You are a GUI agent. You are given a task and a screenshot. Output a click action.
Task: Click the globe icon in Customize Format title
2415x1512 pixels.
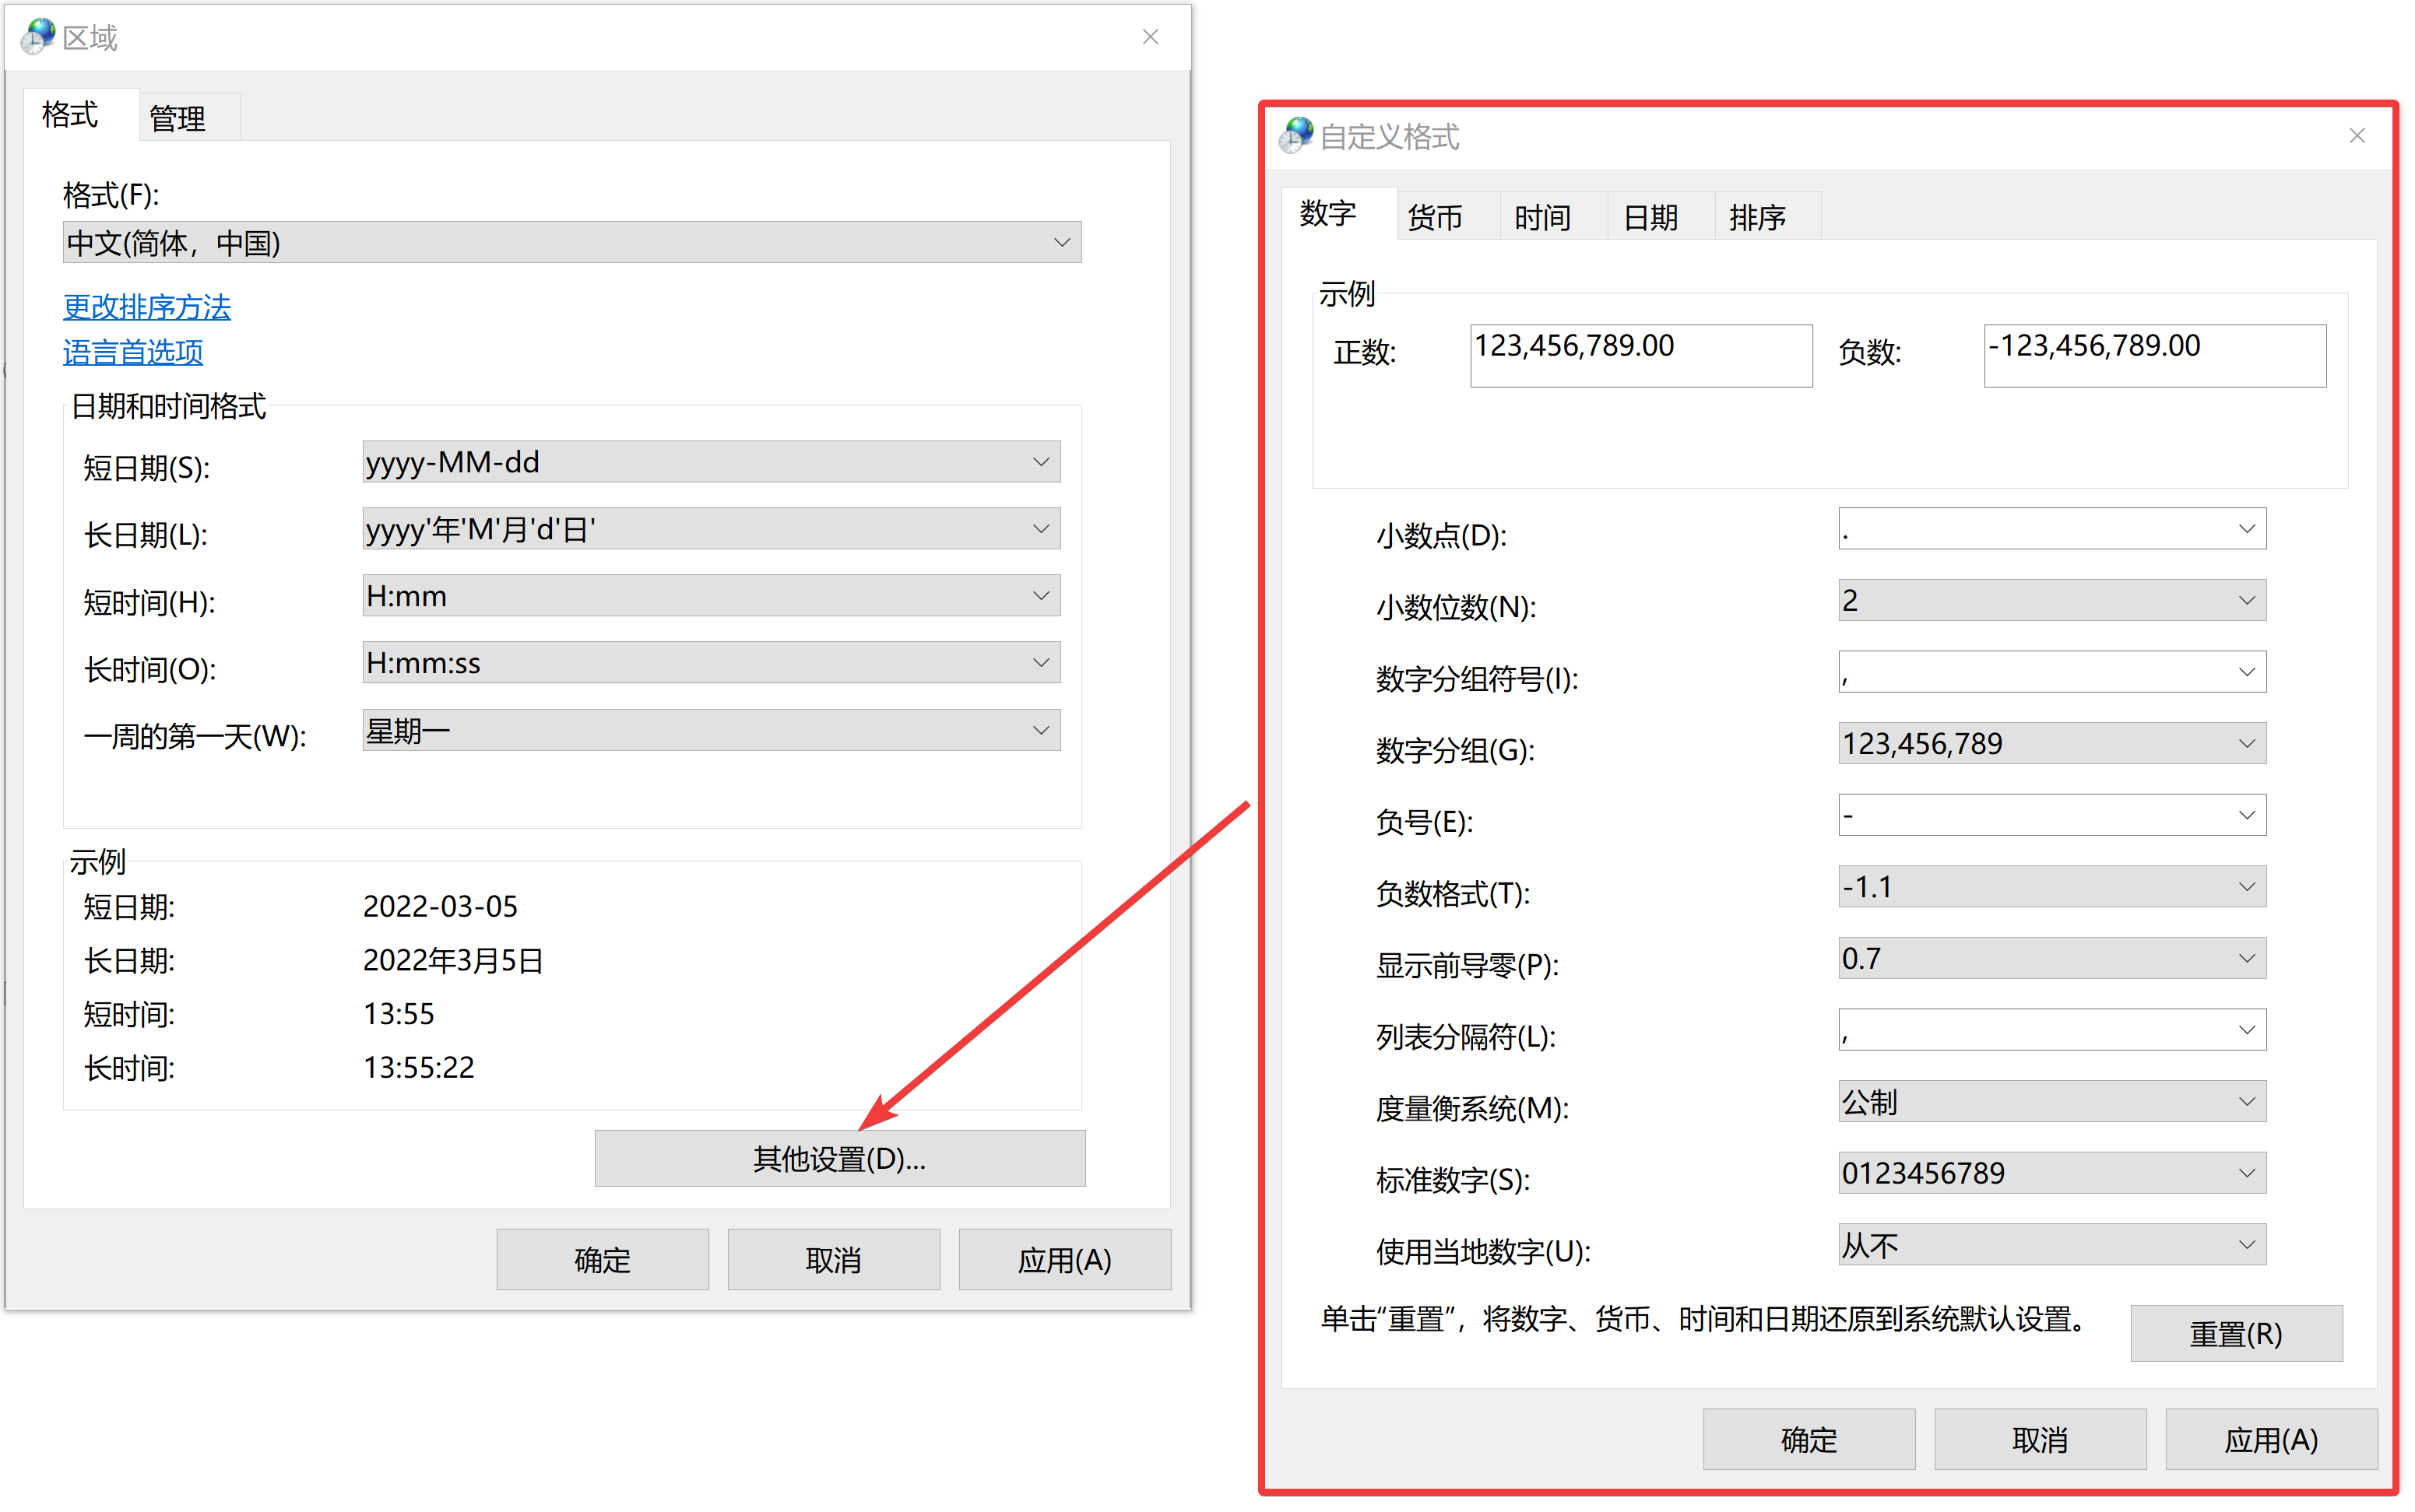pyautogui.click(x=1295, y=135)
